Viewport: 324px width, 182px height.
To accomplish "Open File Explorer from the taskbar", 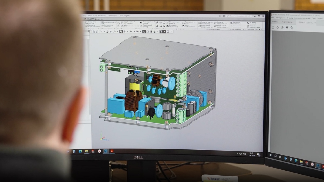I will (87, 151).
